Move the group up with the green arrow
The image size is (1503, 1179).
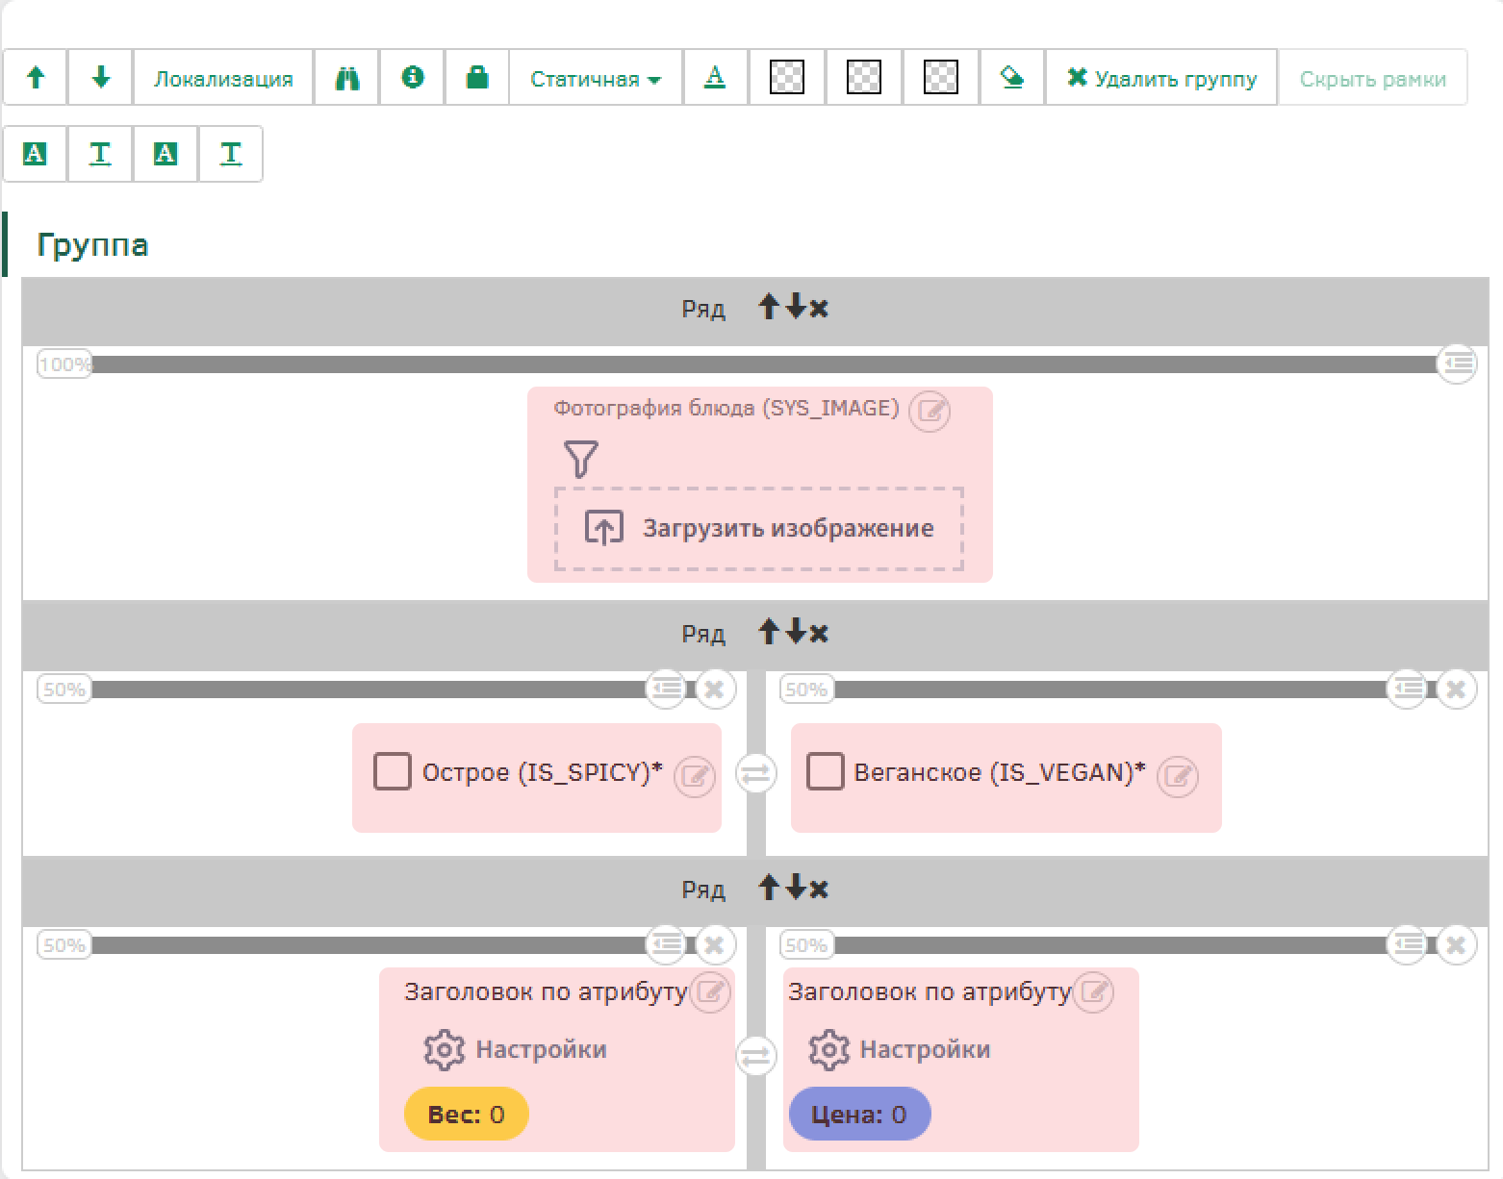36,78
